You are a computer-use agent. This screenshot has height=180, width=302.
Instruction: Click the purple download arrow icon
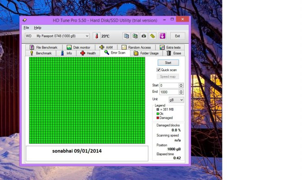163,36
